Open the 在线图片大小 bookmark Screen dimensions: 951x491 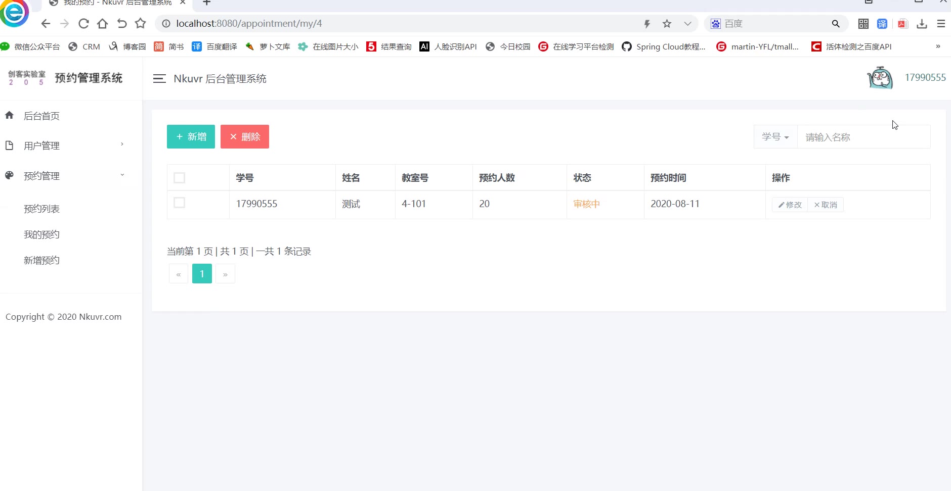(328, 46)
